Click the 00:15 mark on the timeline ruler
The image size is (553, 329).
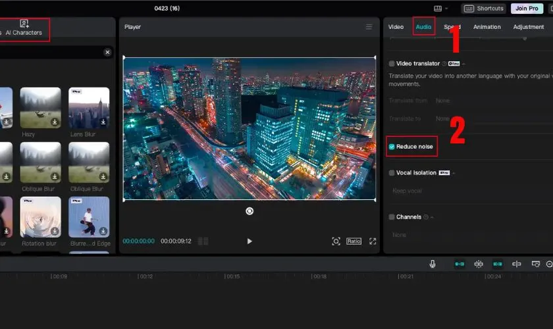(232, 276)
